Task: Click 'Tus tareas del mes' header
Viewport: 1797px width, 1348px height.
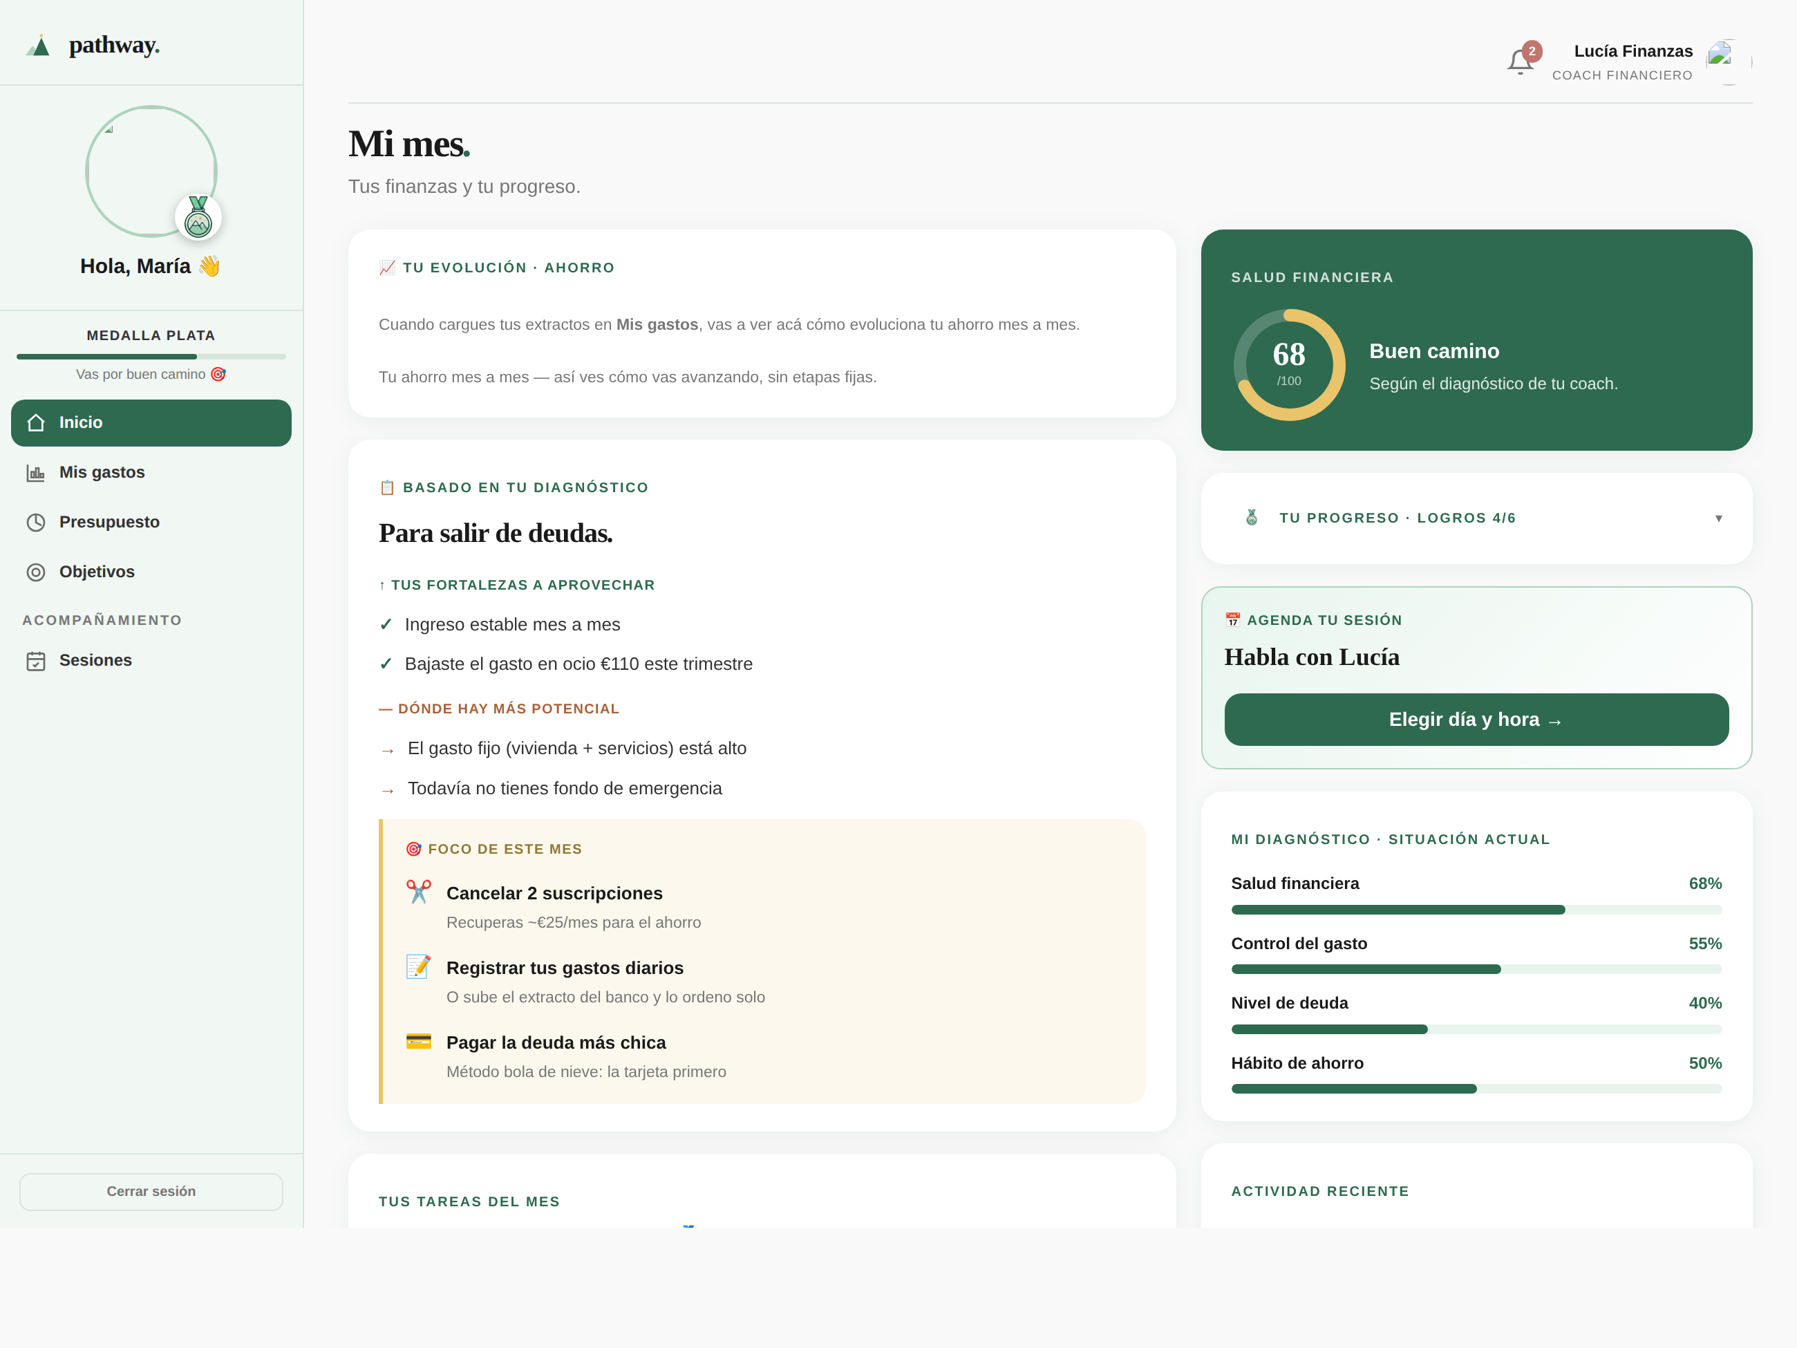Action: tap(469, 1201)
